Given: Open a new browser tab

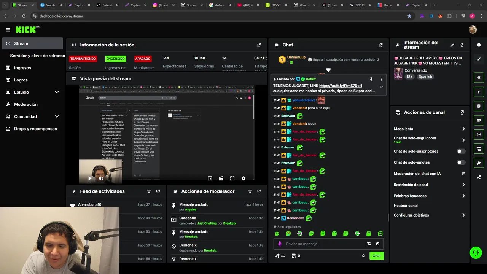Looking at the screenshot, I should tap(435, 5).
